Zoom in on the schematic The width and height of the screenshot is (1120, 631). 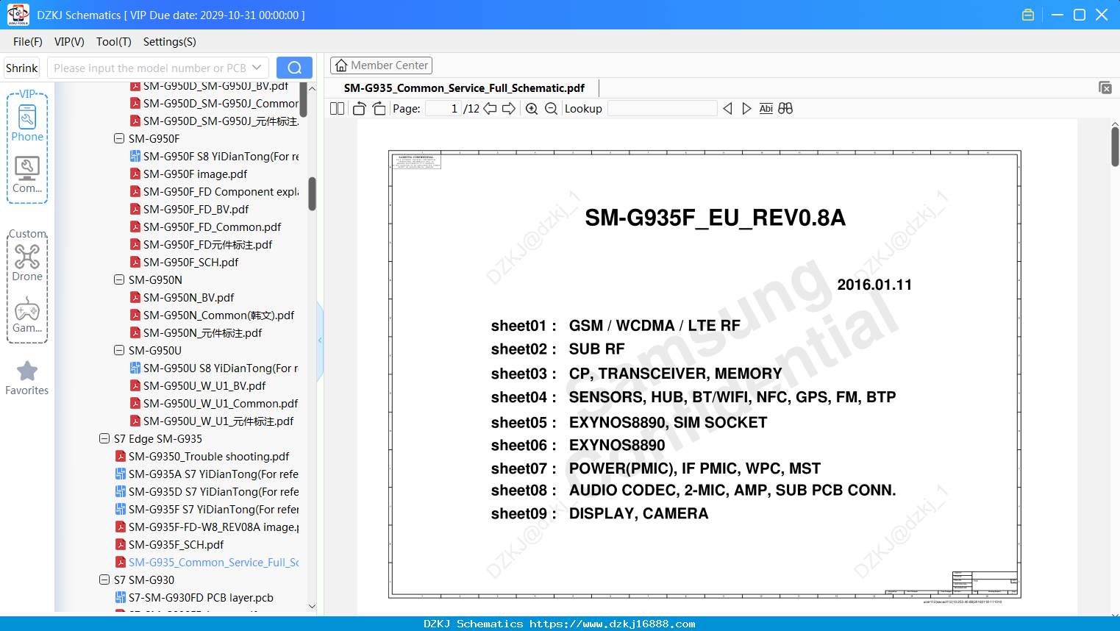pyautogui.click(x=532, y=109)
